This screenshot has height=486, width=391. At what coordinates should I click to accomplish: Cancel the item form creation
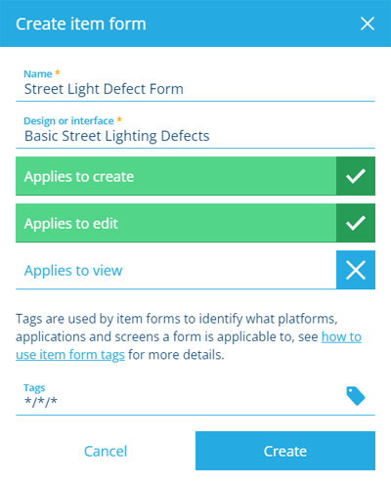click(106, 451)
